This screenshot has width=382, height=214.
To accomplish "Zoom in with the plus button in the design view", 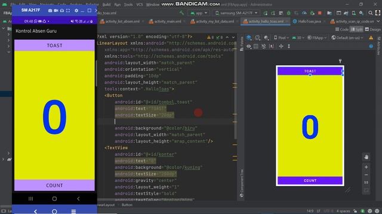I will click(x=366, y=167).
